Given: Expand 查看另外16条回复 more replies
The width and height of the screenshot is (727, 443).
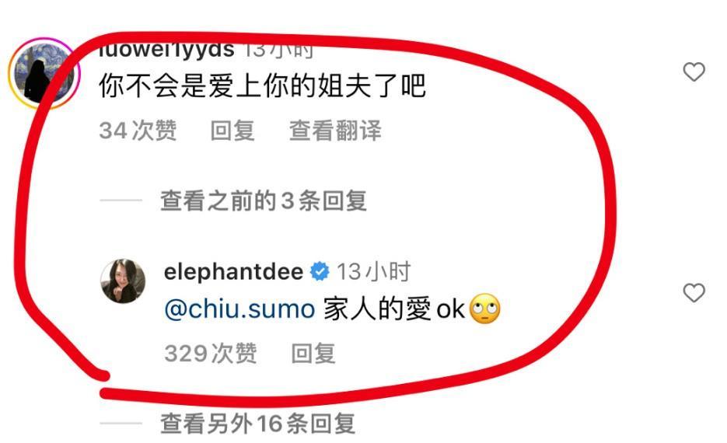Looking at the screenshot, I should [x=258, y=424].
